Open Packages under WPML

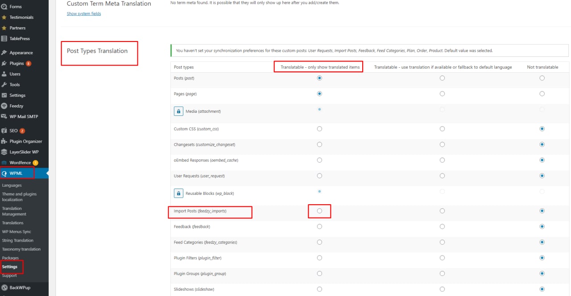point(10,258)
